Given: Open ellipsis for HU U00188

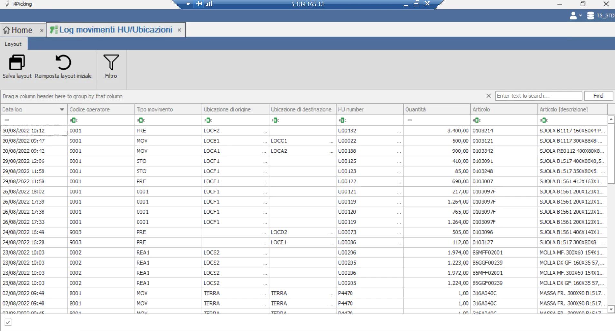Looking at the screenshot, I should [x=399, y=151].
